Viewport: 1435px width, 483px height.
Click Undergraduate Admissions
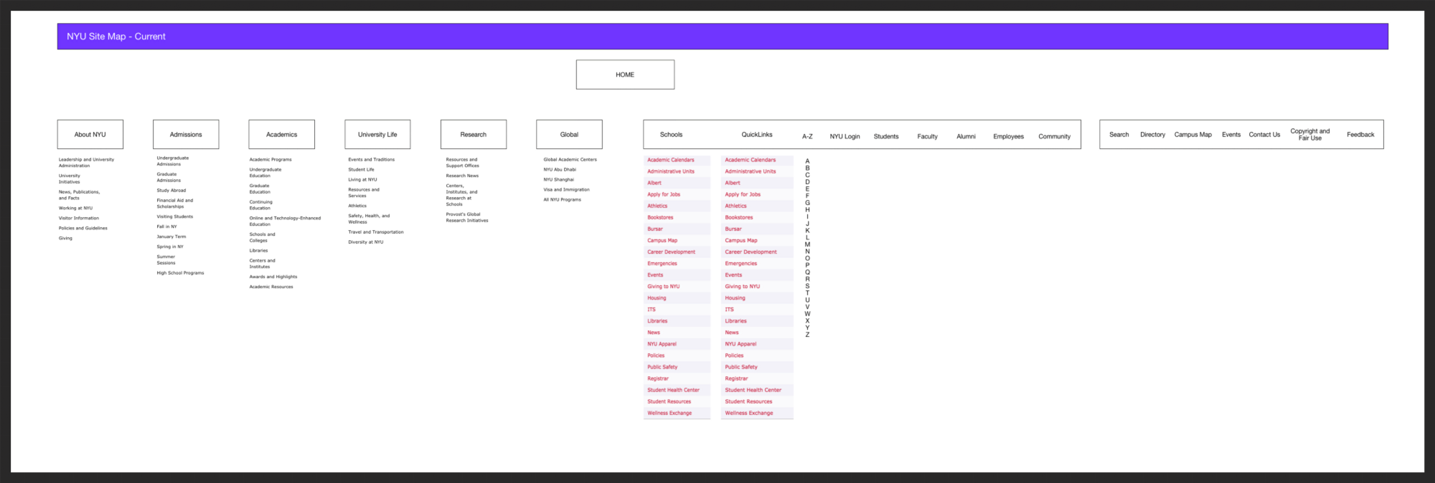coord(173,161)
